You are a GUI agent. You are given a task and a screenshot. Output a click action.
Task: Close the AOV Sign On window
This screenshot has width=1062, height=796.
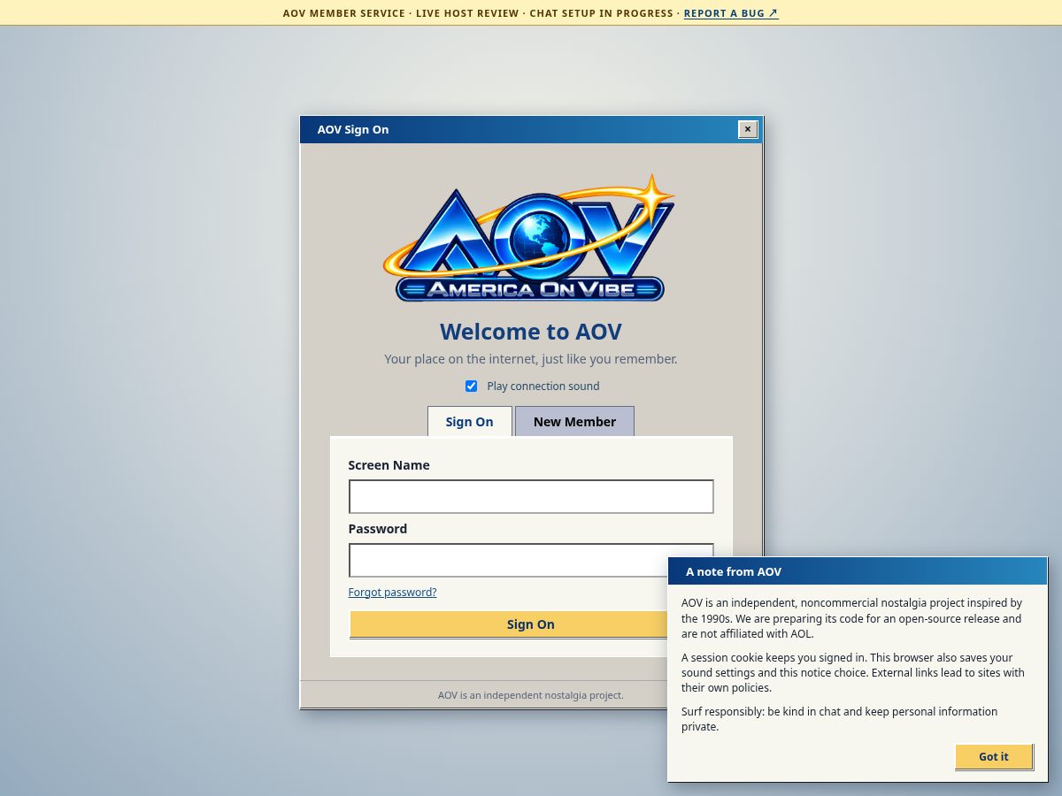click(748, 129)
